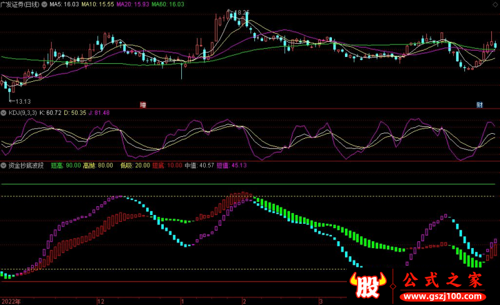Image resolution: width=500 pixels, height=305 pixels.
Task: Click the 资金抄底波段 indicator name
Action: [x=26, y=165]
